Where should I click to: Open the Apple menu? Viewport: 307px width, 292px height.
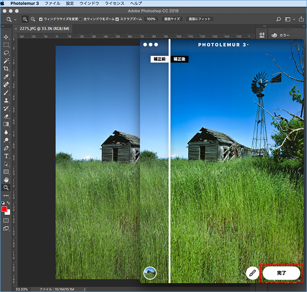(3, 4)
